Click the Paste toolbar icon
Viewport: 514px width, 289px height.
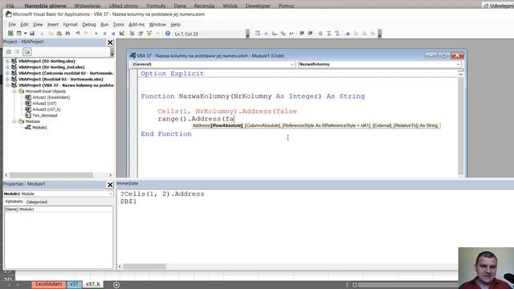pos(59,34)
